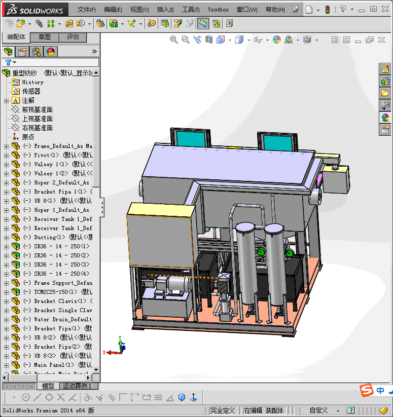This screenshot has width=393, height=417.
Task: Open the 工具 (Tools) menu
Action: pyautogui.click(x=191, y=10)
